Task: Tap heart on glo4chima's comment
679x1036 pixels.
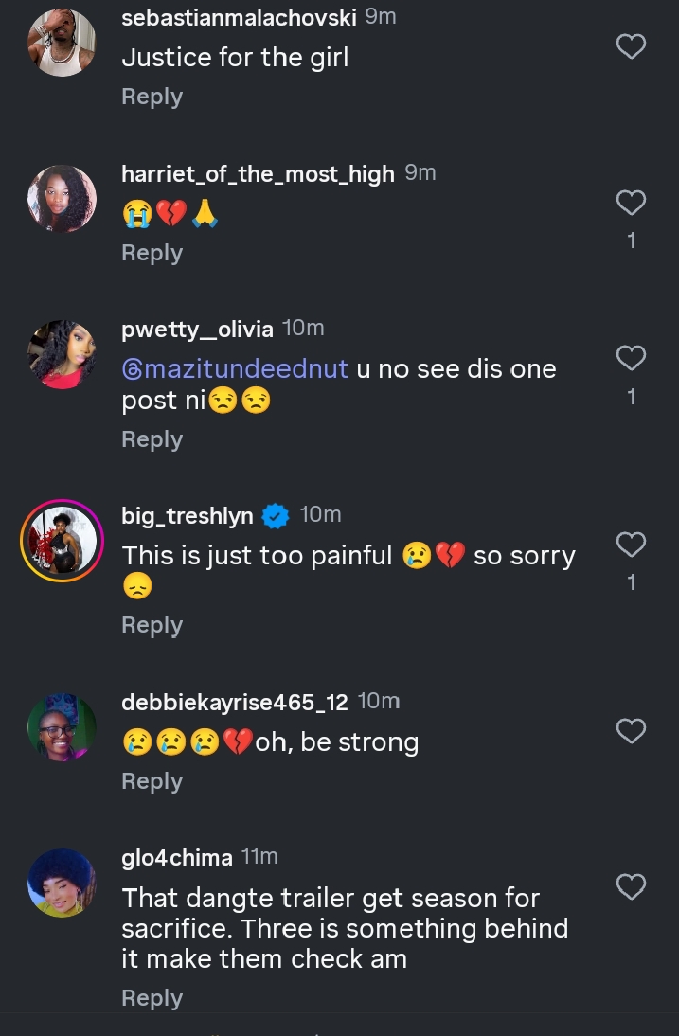Action: tap(631, 886)
